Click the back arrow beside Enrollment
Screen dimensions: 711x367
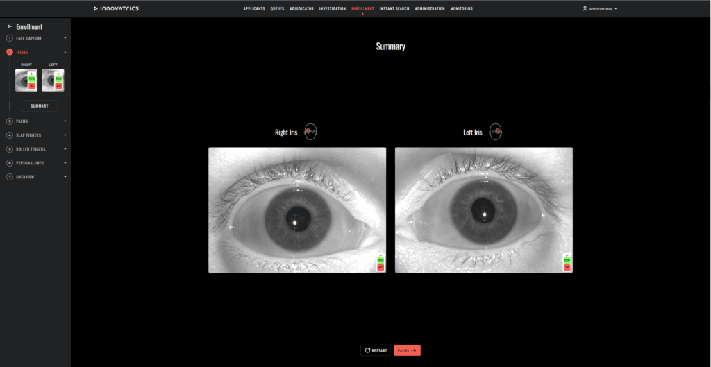point(10,27)
